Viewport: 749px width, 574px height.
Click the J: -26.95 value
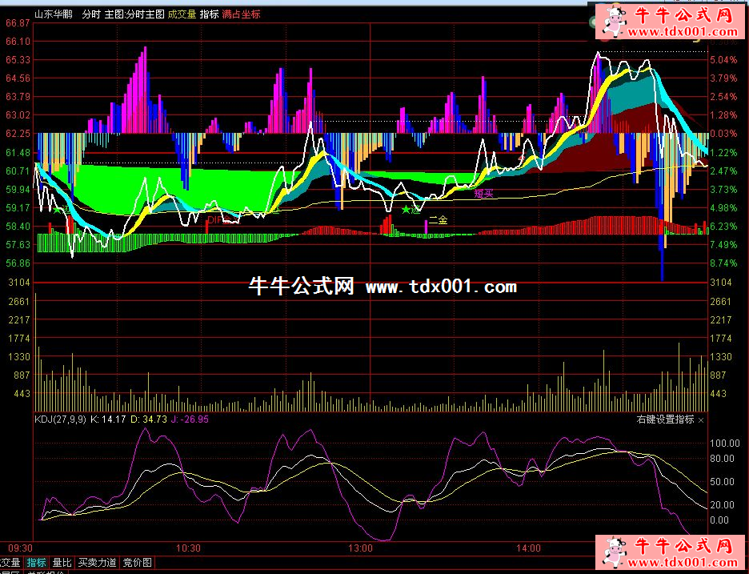tap(190, 419)
